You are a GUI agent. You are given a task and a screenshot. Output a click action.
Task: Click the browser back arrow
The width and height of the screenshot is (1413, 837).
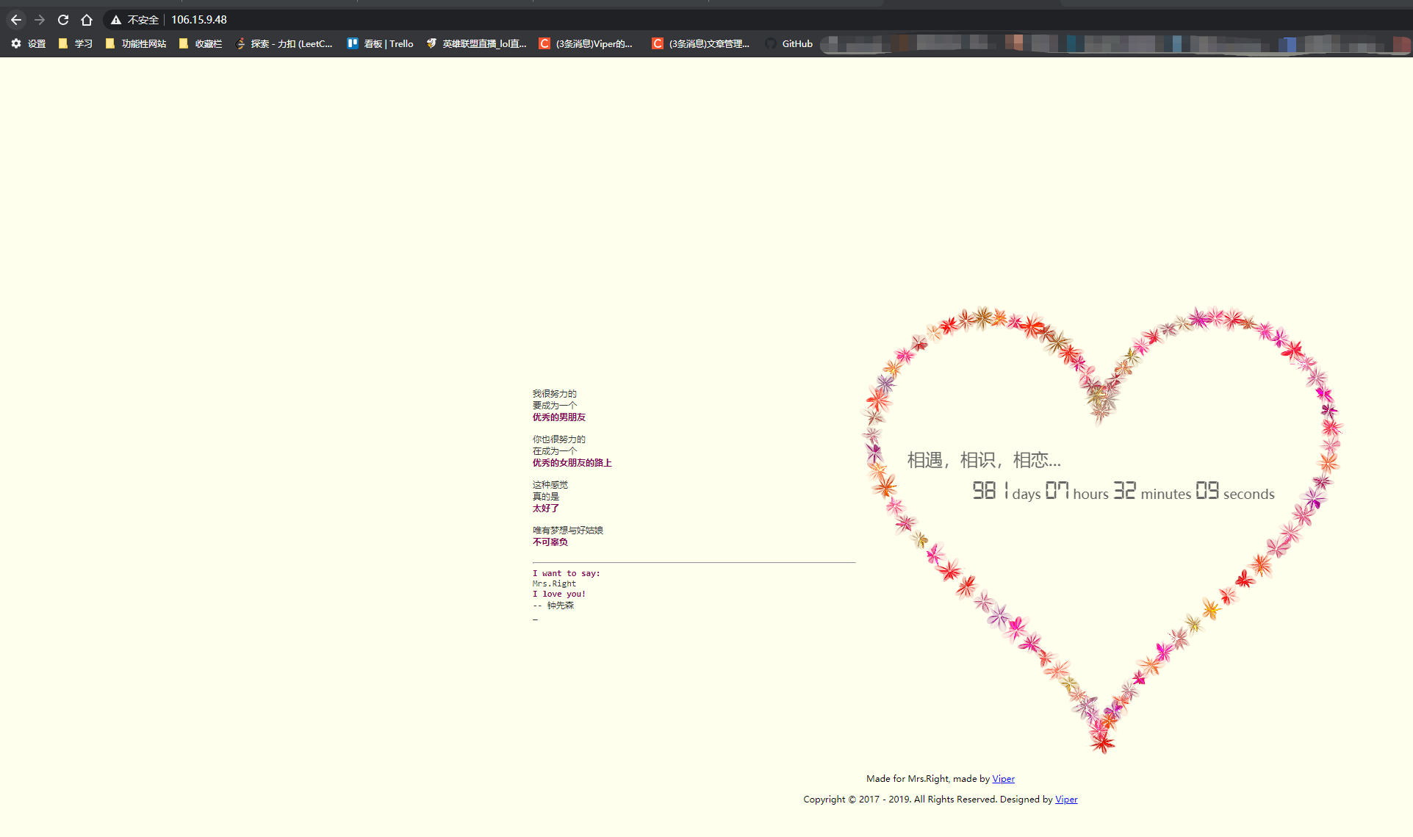coord(16,20)
